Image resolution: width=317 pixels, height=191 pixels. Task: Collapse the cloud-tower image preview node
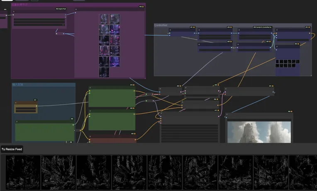click(x=227, y=114)
